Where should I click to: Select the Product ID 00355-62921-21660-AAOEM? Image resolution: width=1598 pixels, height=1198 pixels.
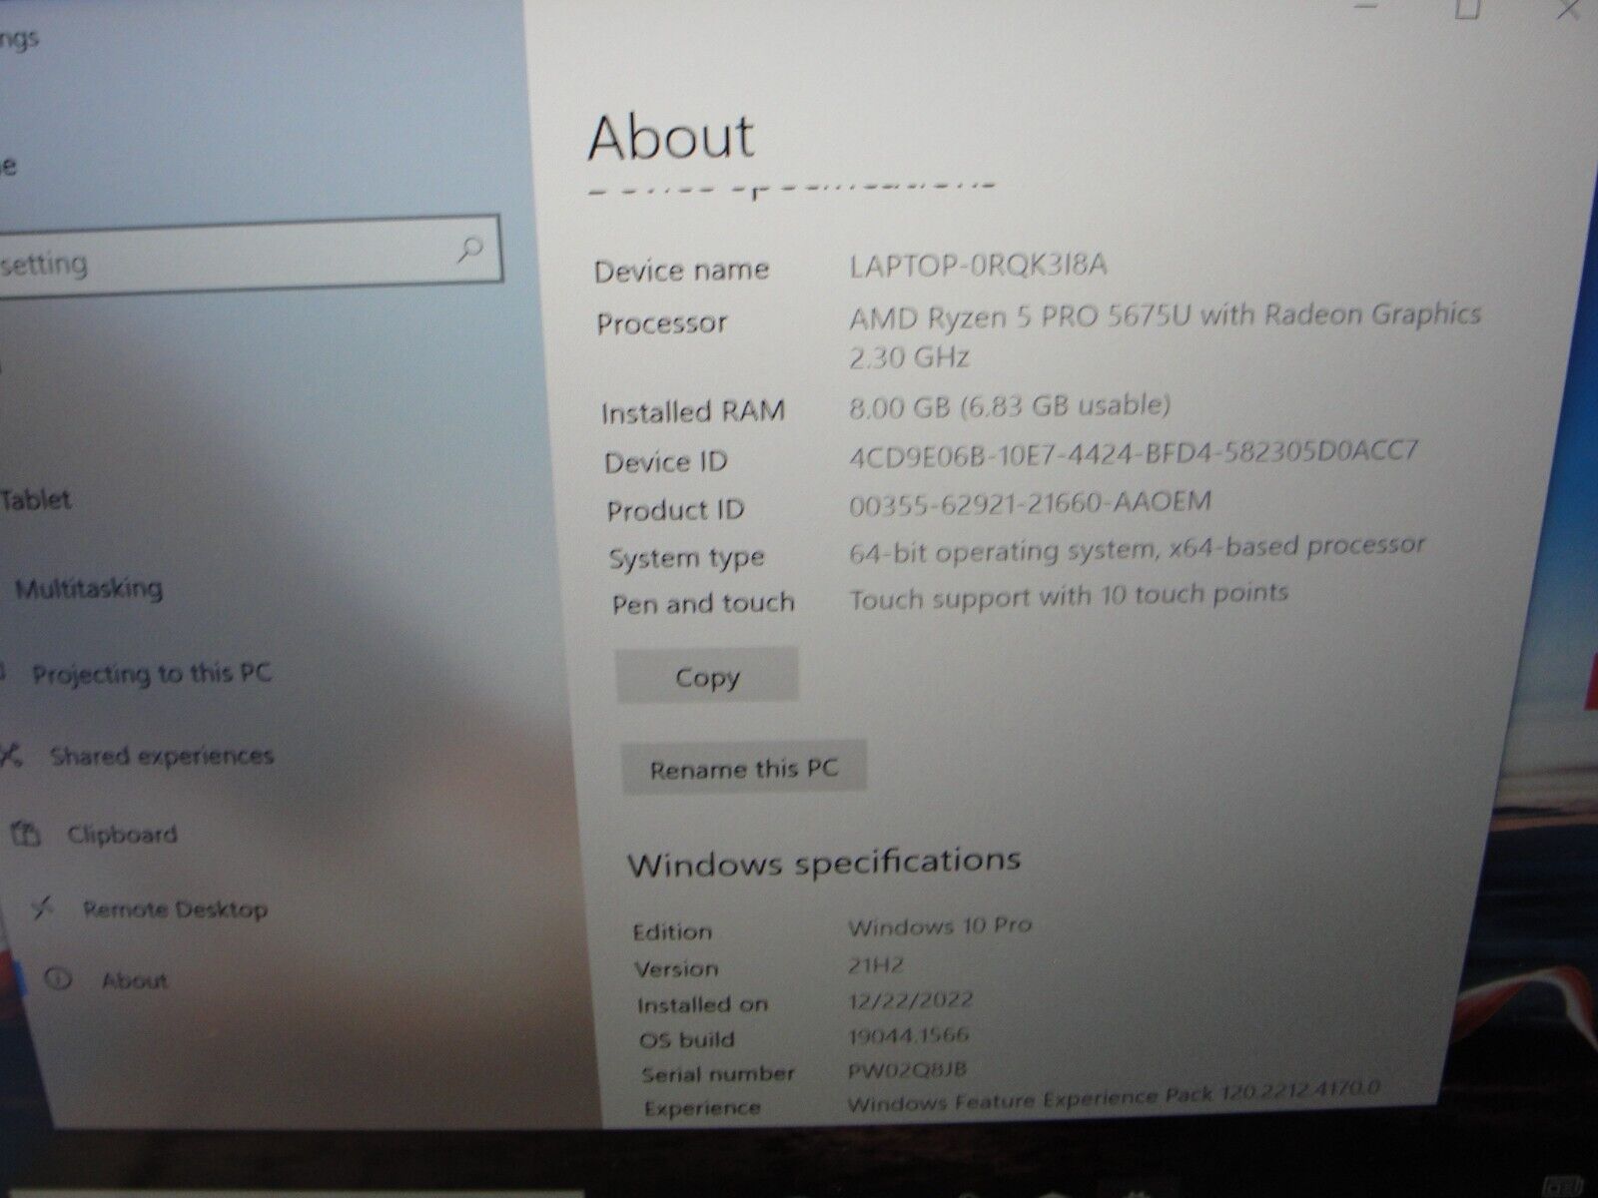pos(1030,501)
